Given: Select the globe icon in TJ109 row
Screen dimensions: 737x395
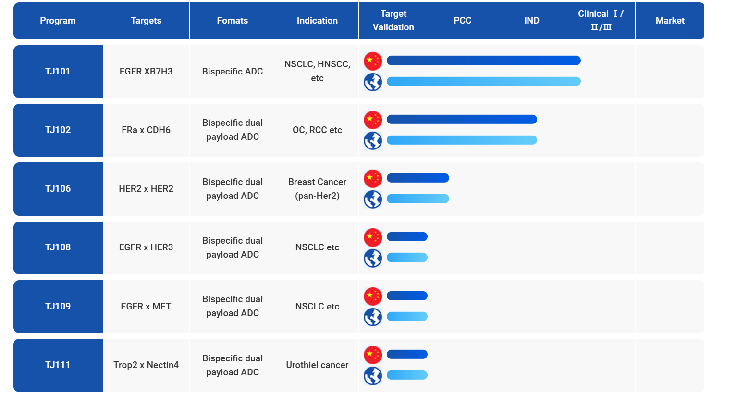Looking at the screenshot, I should point(373,317).
